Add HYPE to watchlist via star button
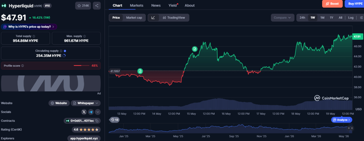 83,6
